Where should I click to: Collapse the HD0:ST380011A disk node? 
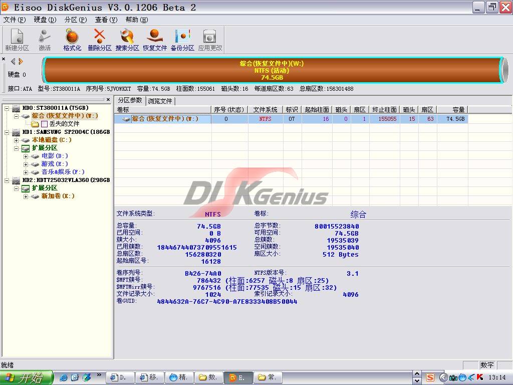(7, 108)
